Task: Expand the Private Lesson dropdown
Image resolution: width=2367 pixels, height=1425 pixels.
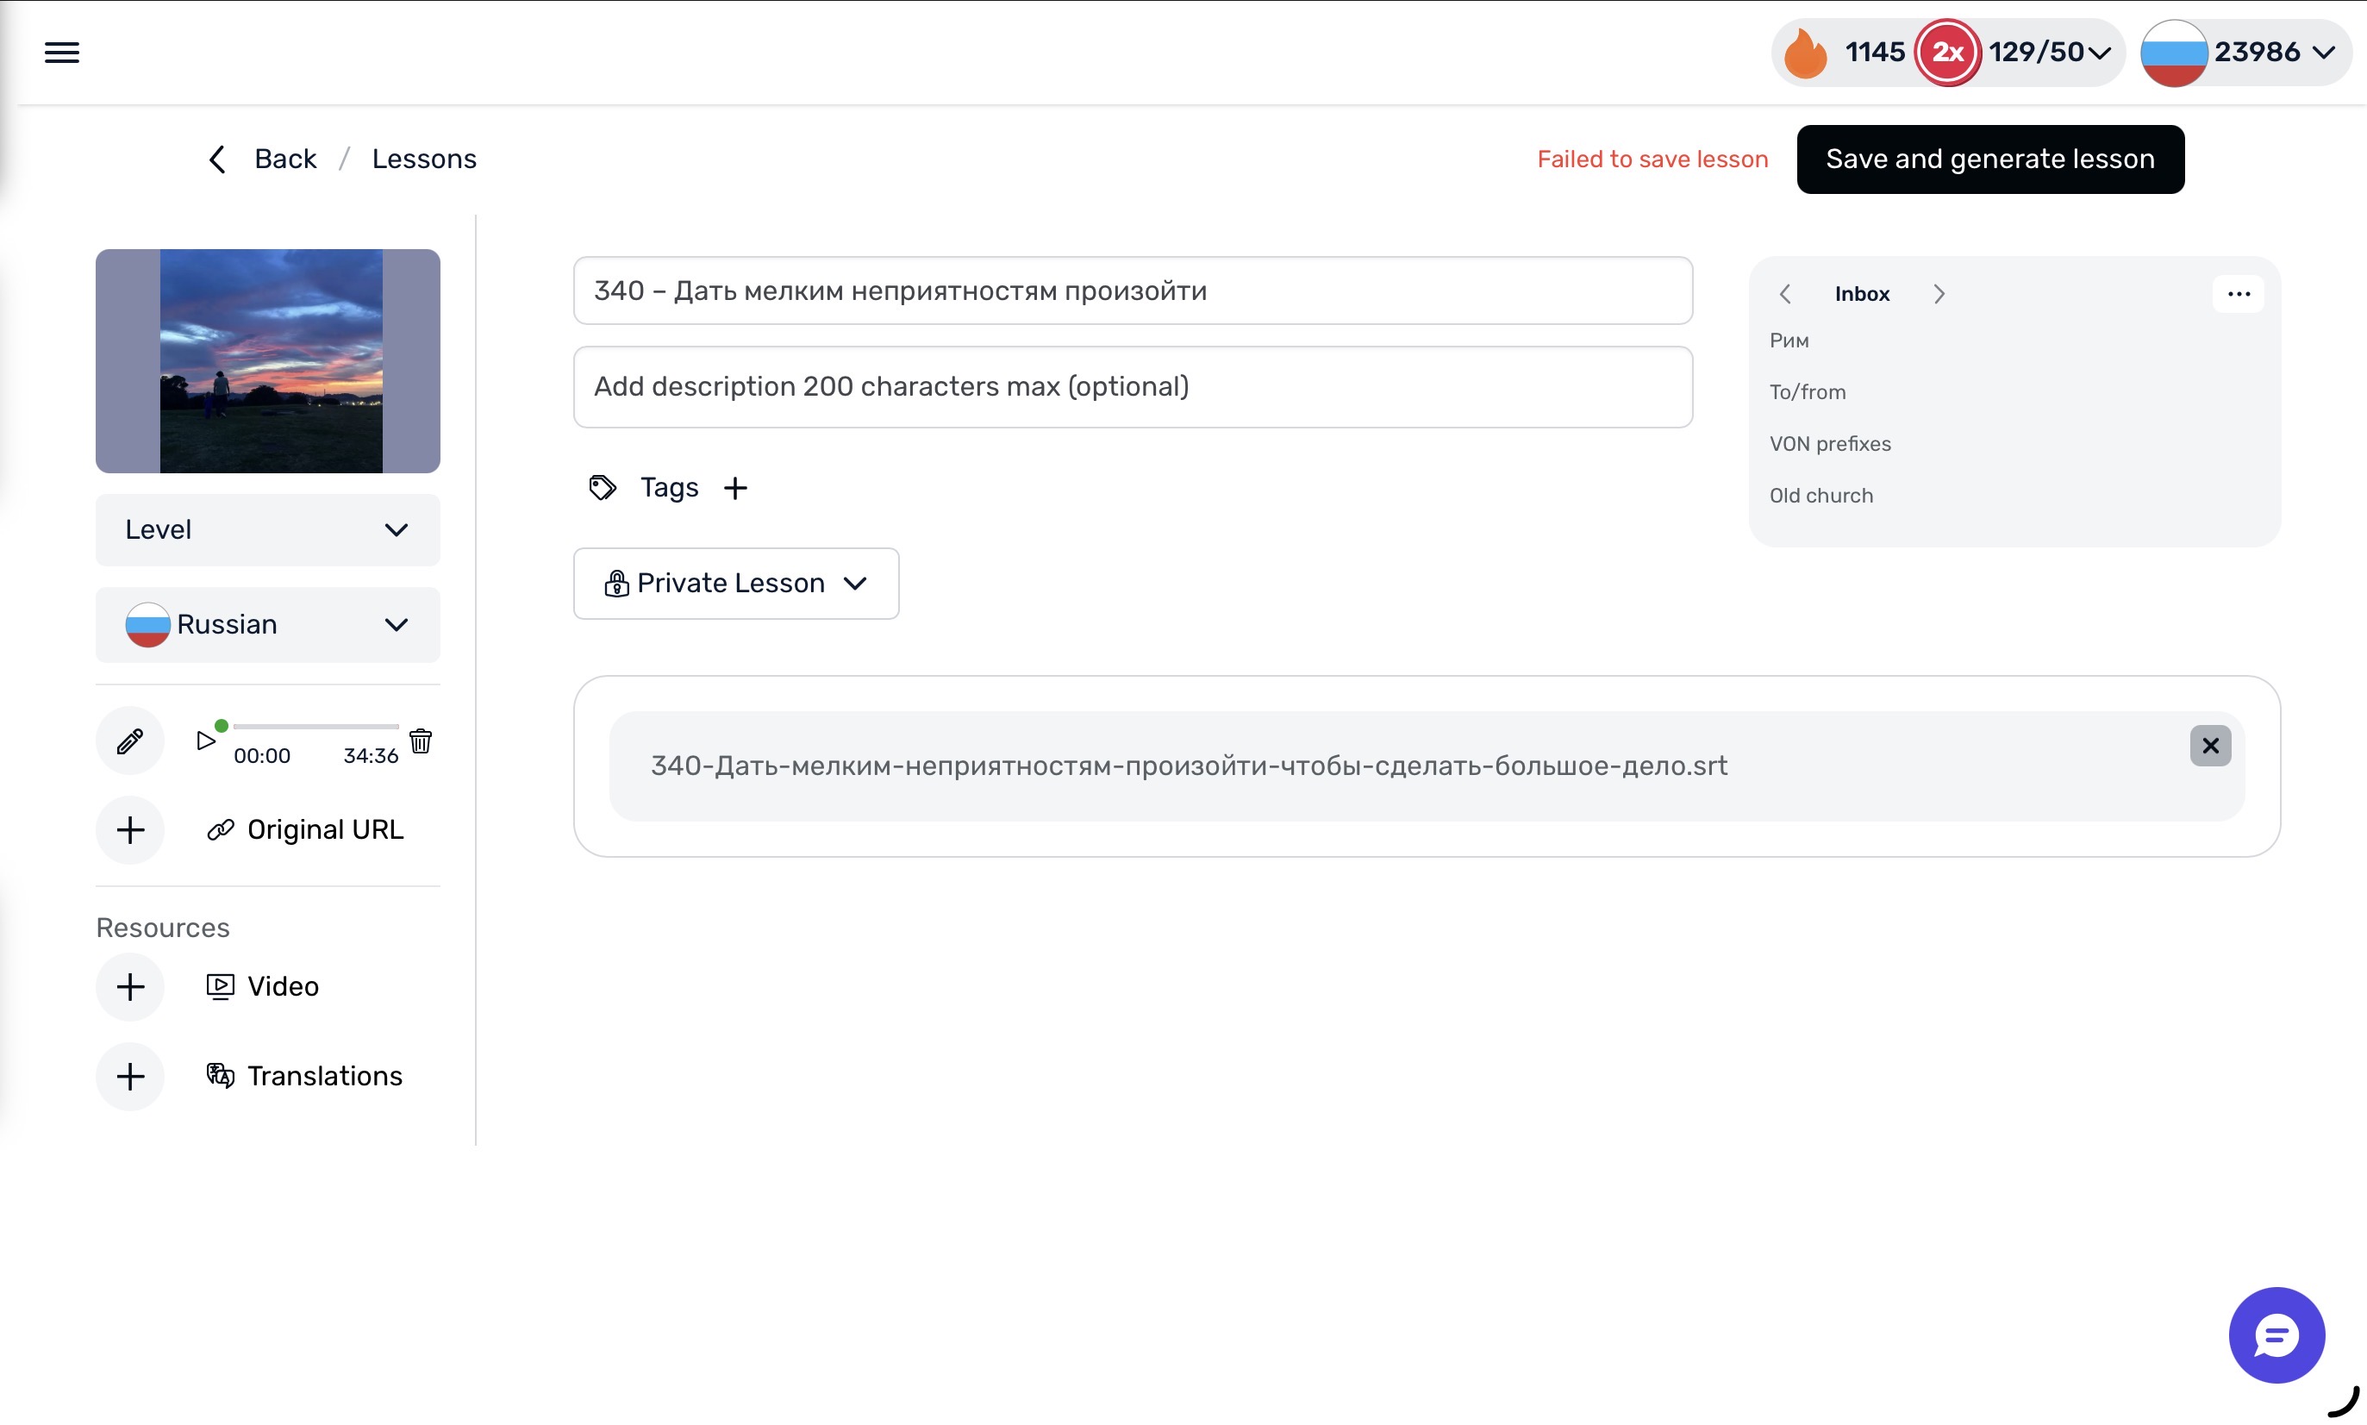Action: (735, 584)
